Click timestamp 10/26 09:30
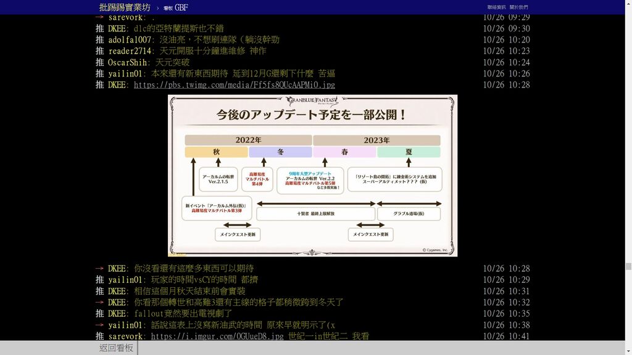The image size is (632, 355). pyautogui.click(x=506, y=28)
